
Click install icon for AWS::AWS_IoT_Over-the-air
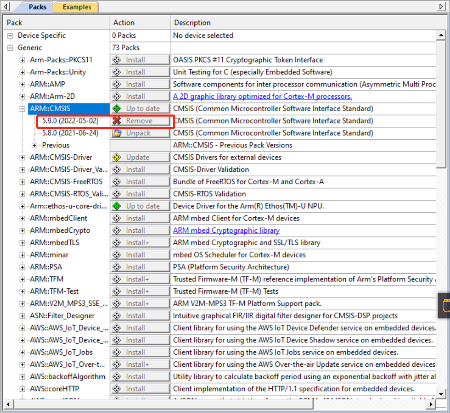pyautogui.click(x=117, y=364)
